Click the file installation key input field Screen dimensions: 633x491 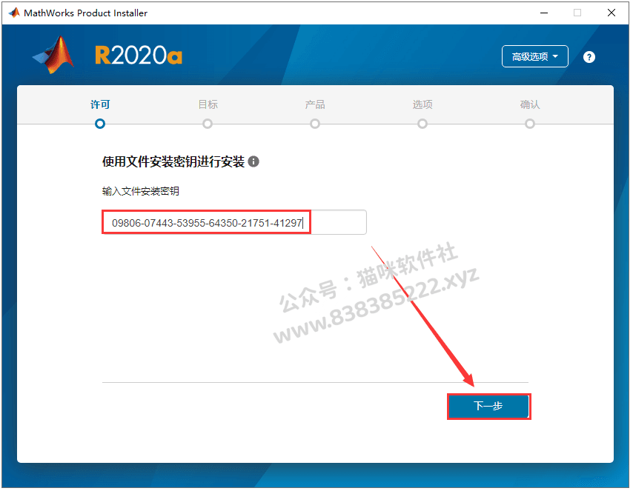click(x=234, y=222)
